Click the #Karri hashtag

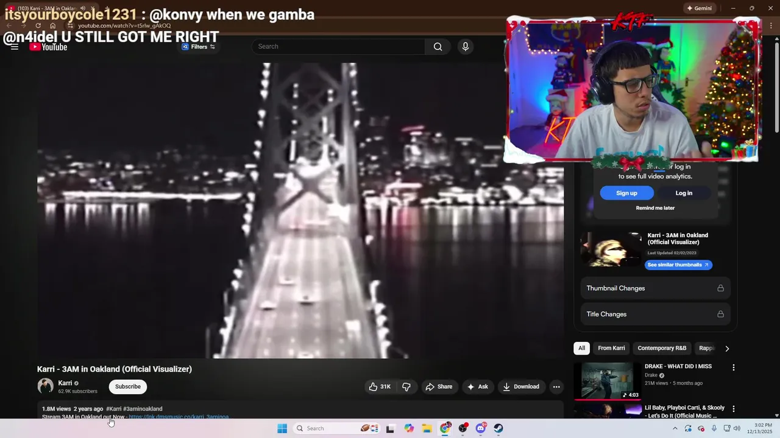click(x=113, y=409)
